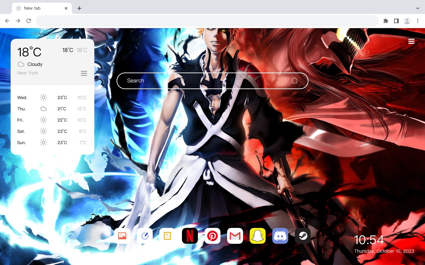Click the cloudy weather icon
425x265 pixels.
pyautogui.click(x=21, y=64)
